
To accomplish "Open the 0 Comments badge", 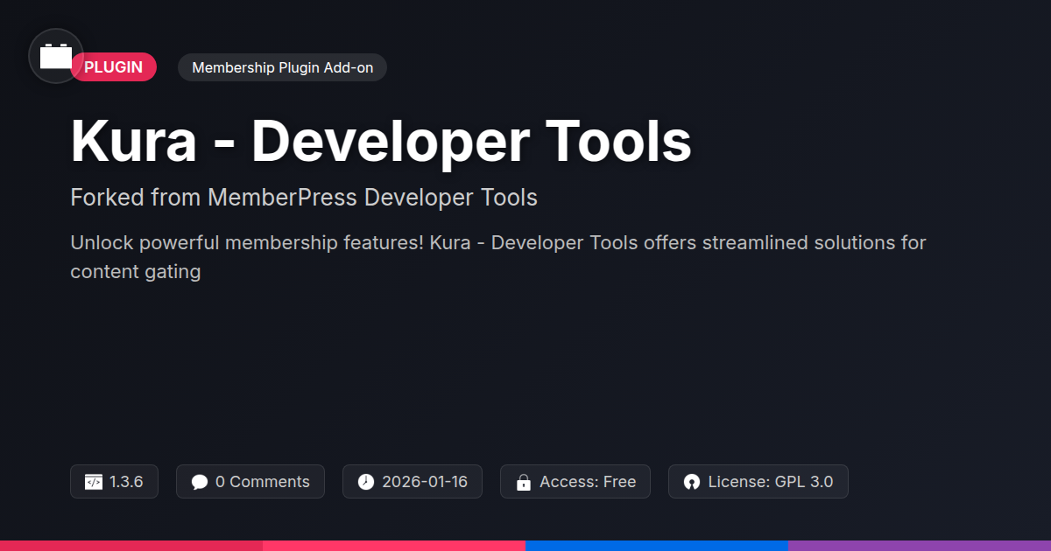I will click(250, 482).
